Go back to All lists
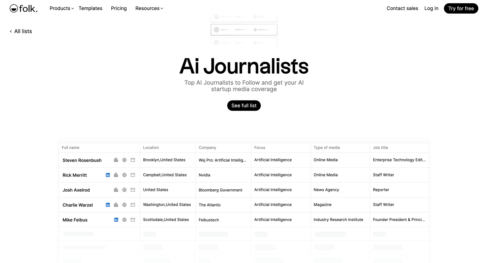Viewport: 488px width, 263px height. tap(21, 31)
